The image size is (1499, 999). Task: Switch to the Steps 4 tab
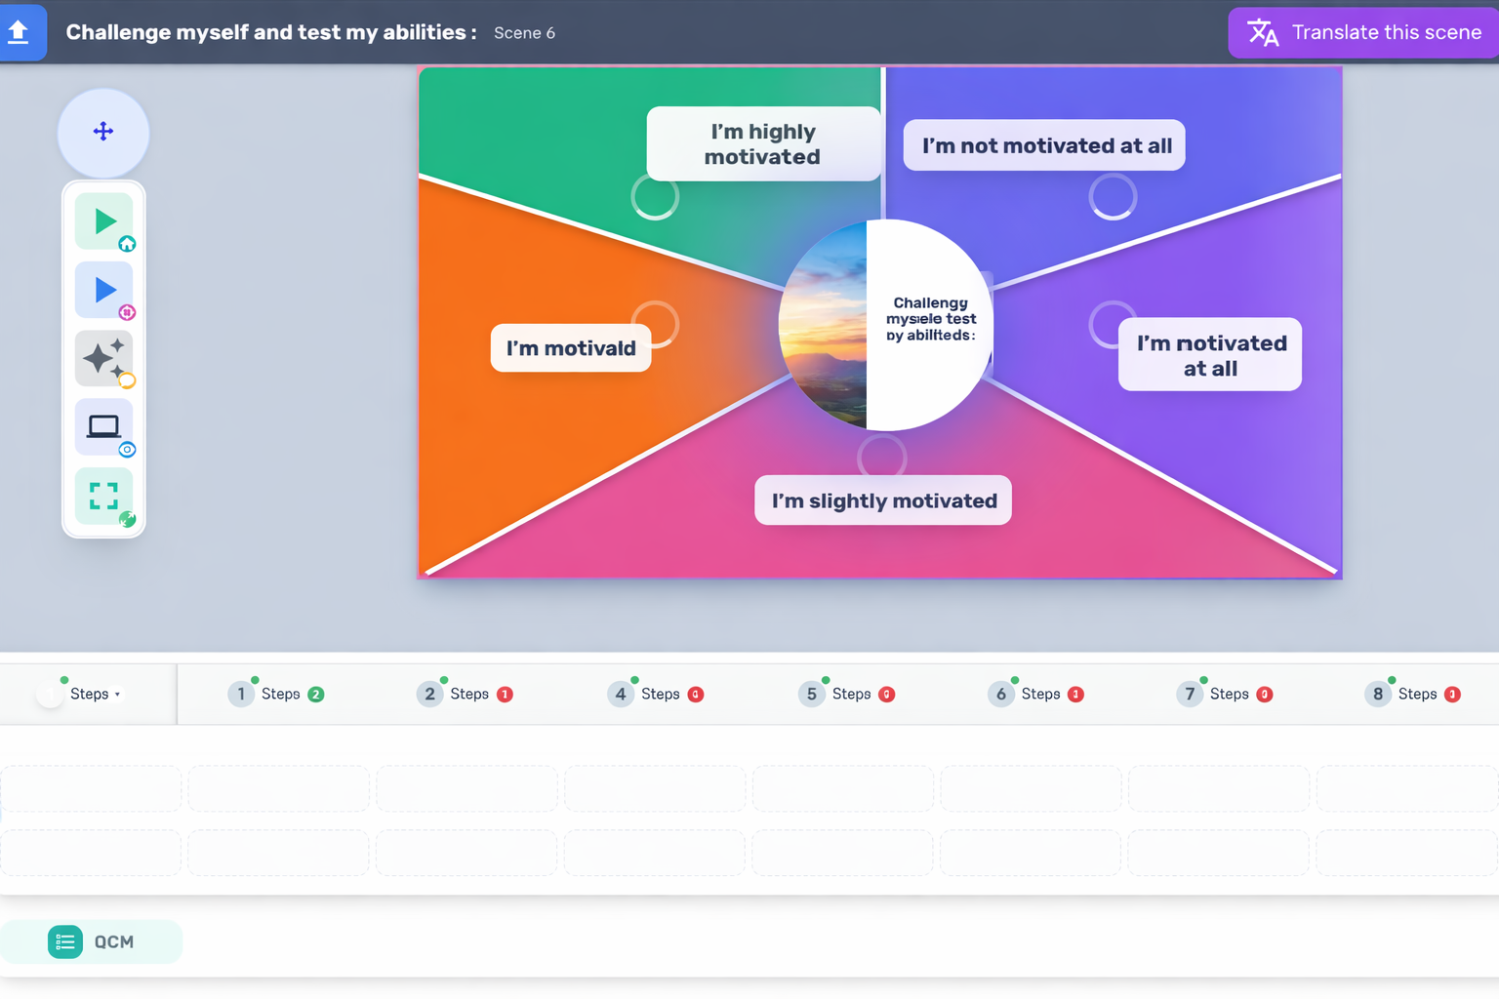coord(655,694)
